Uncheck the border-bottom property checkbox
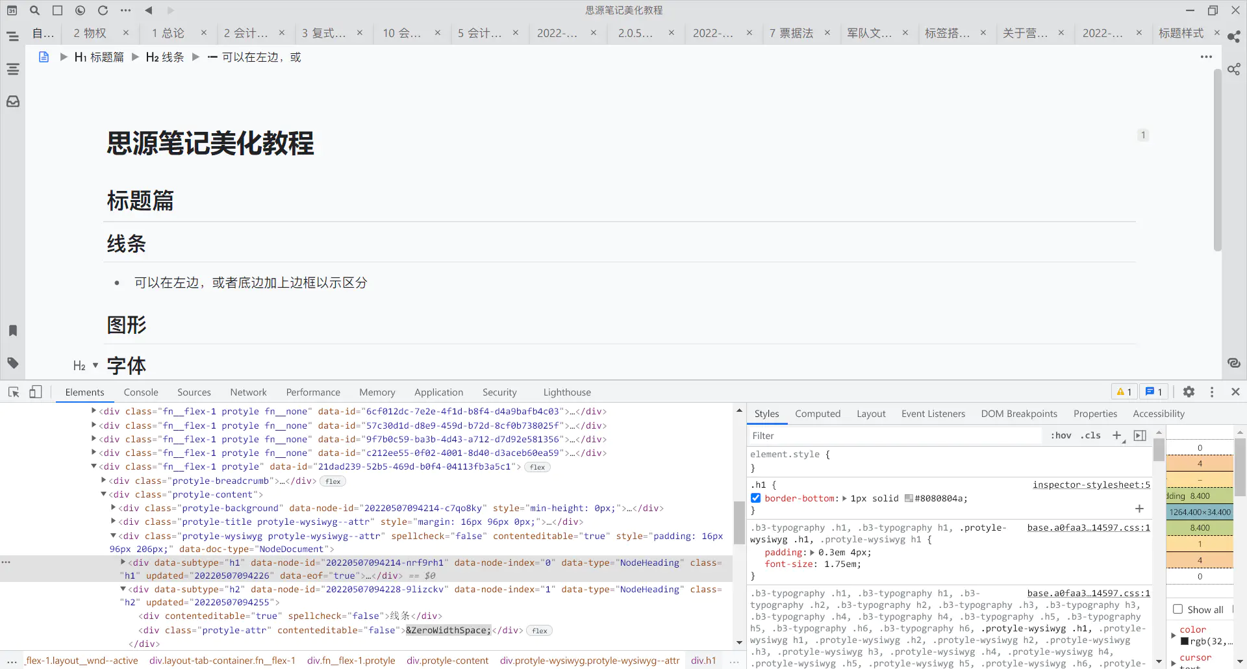The width and height of the screenshot is (1247, 669). [x=756, y=498]
